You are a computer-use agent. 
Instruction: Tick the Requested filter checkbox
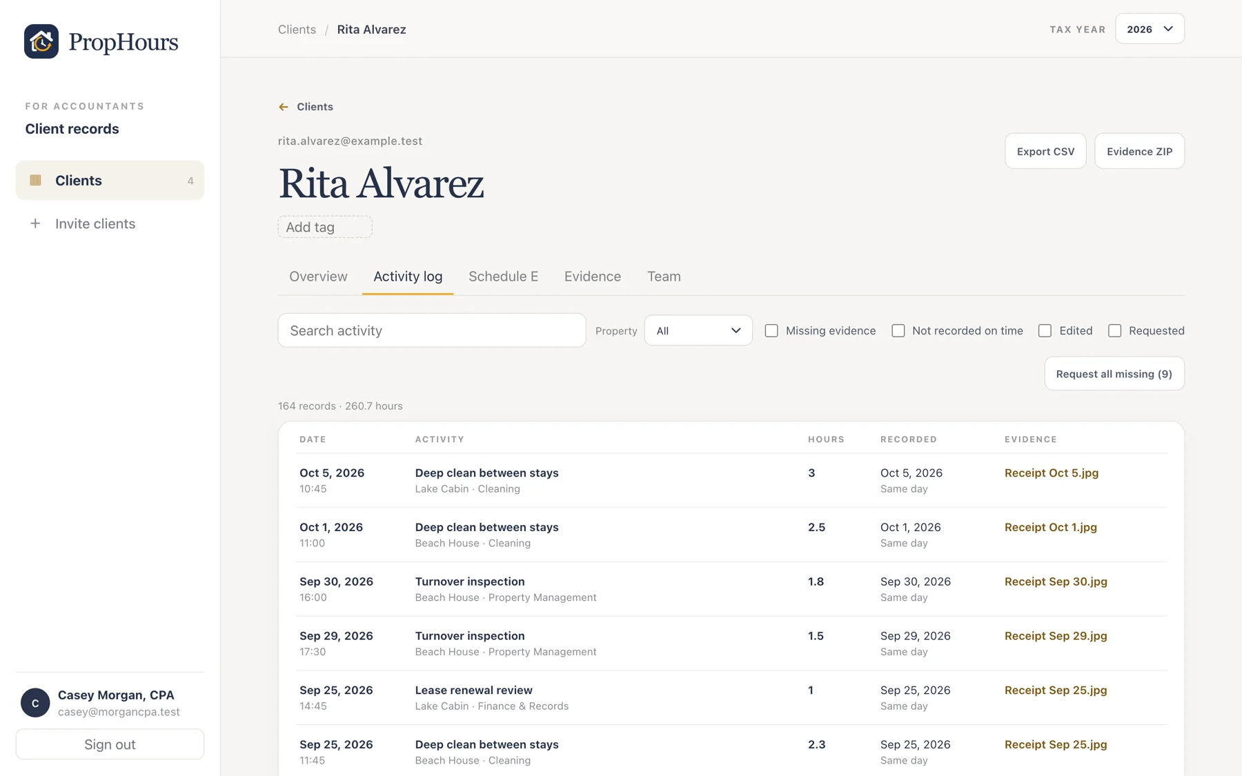pos(1114,330)
